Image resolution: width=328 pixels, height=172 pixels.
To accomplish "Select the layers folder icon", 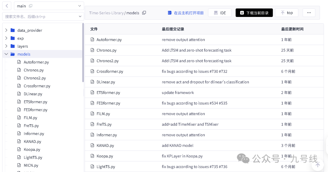I will [x=12, y=46].
